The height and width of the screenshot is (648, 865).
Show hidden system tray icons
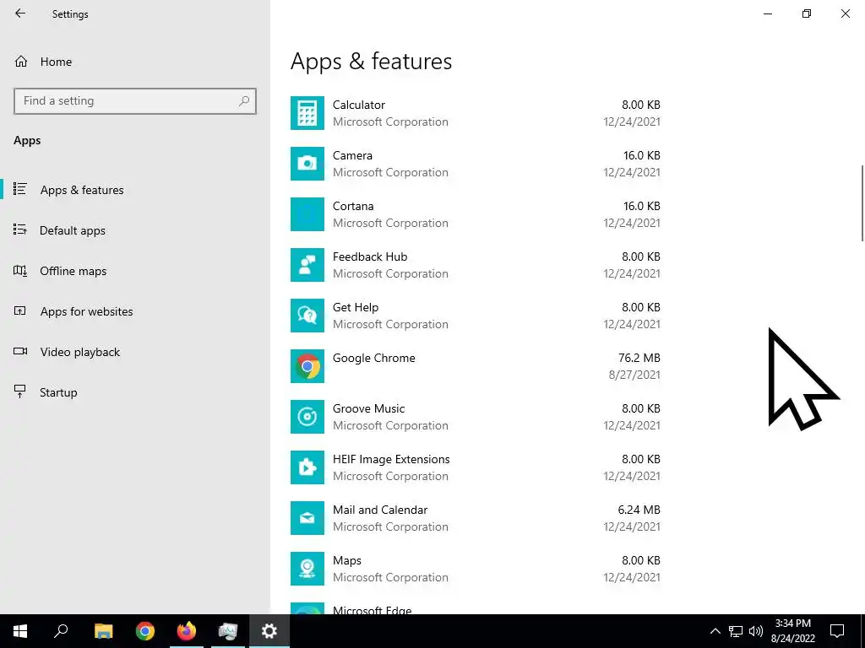coord(715,631)
